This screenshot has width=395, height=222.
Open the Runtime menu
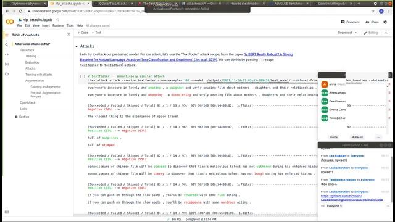[58, 25]
